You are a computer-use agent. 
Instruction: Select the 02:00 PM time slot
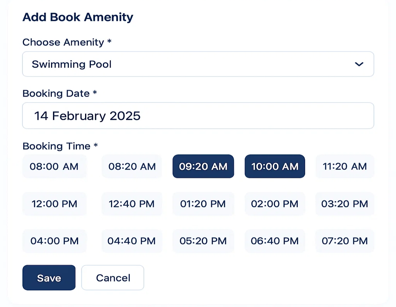tap(275, 204)
